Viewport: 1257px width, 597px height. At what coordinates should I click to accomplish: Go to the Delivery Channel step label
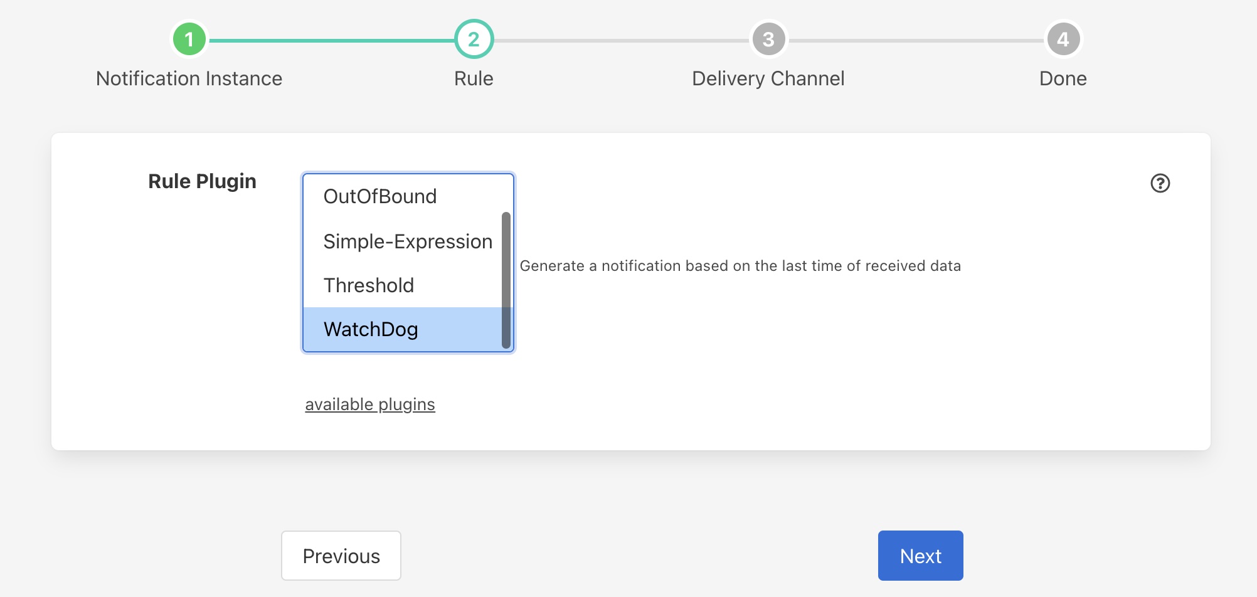768,78
